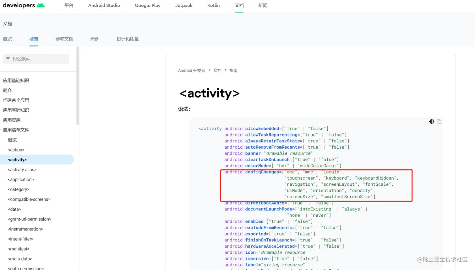Click the configChanges attribute link
This screenshot has width=475, height=270.
pos(262,172)
